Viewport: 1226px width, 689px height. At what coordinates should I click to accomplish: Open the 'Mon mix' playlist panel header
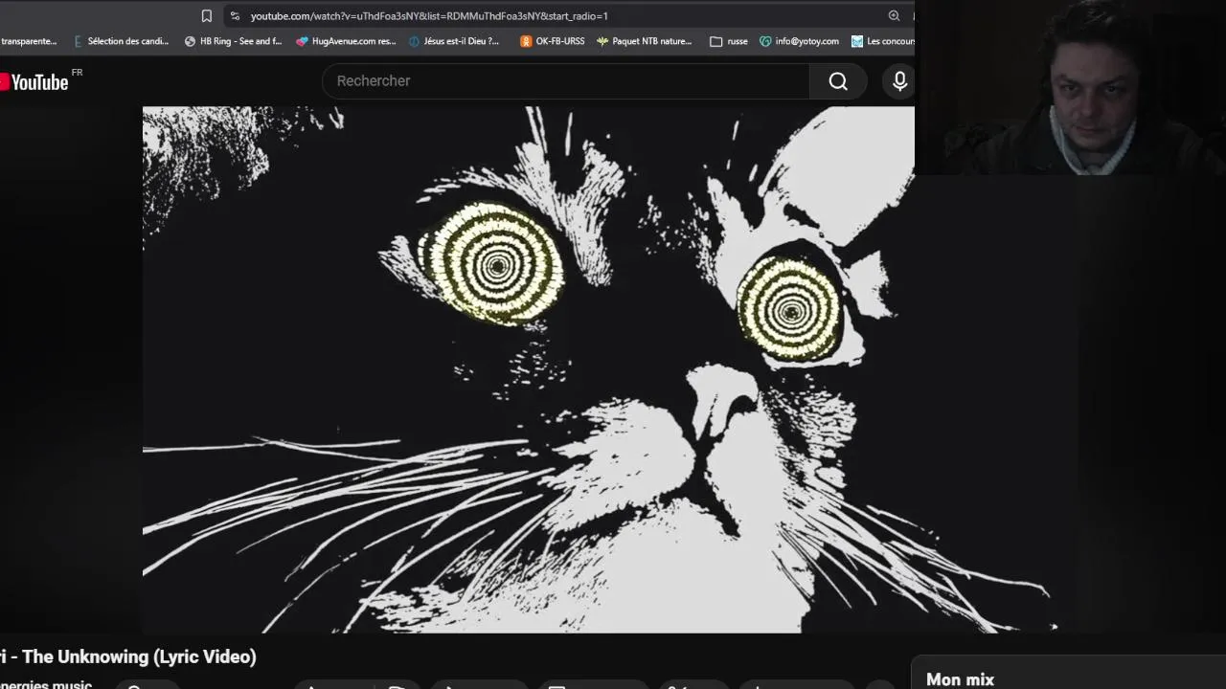(x=961, y=679)
